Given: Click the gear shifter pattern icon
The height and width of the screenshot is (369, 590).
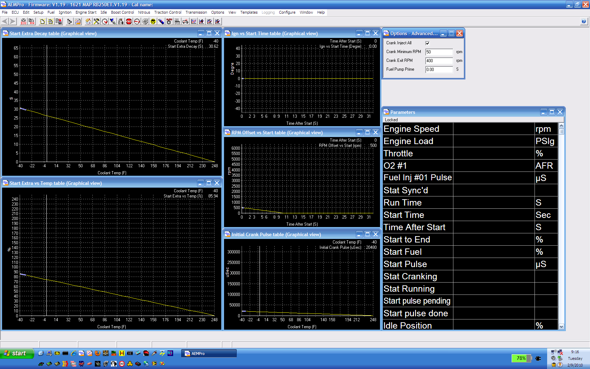Looking at the screenshot, I should click(177, 21).
